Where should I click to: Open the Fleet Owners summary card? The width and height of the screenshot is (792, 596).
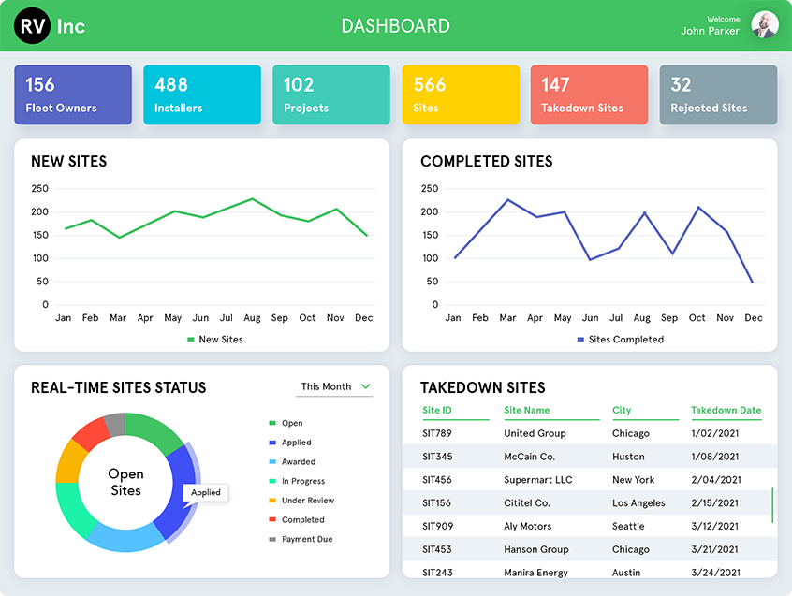73,94
